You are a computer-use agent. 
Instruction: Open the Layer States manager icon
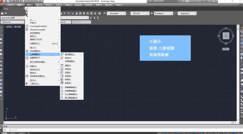[98, 18]
